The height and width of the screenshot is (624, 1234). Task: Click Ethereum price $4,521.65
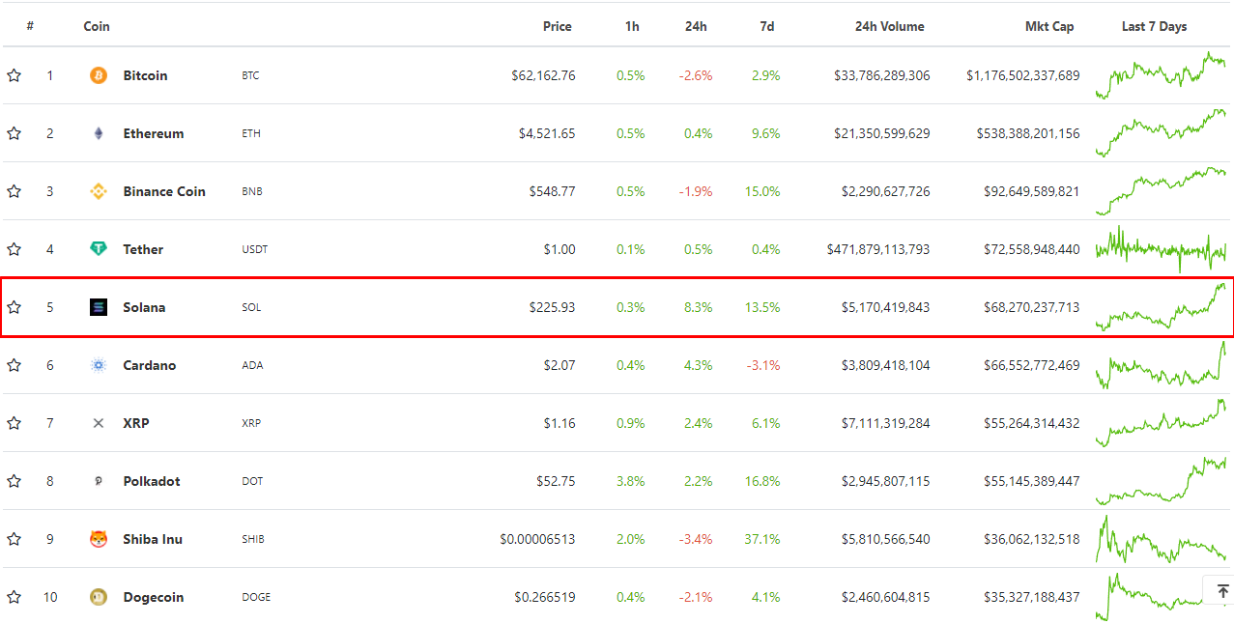pyautogui.click(x=547, y=133)
